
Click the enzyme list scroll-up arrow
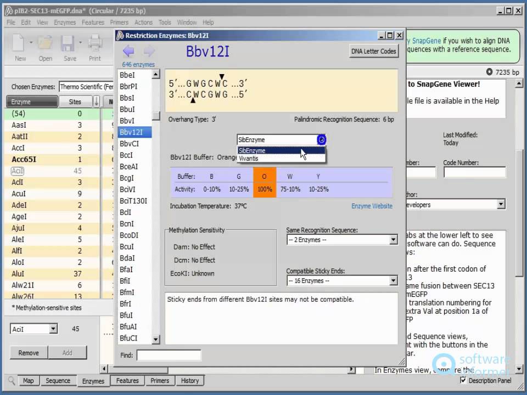[x=155, y=74]
